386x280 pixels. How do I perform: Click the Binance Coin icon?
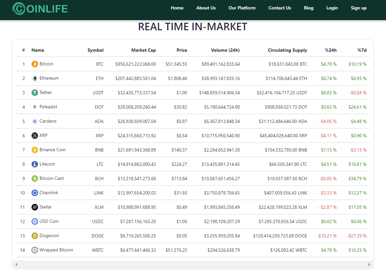(x=35, y=150)
